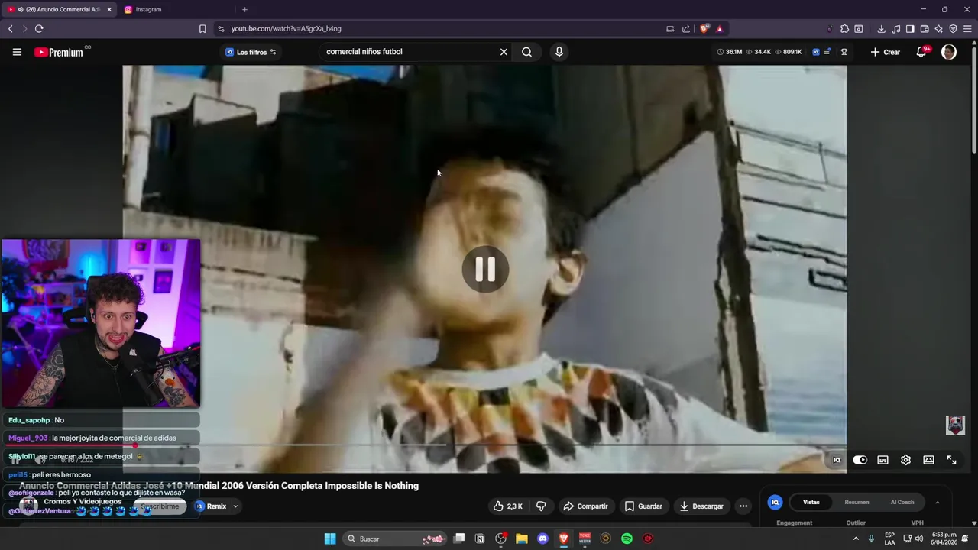
Task: Reload the current page
Action: [x=39, y=28]
